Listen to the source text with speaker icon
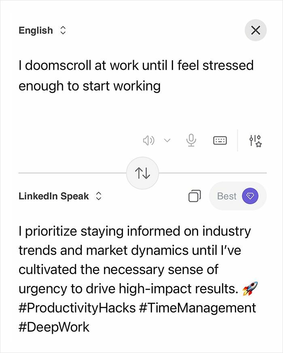Screen dimensions: 283x353 [x=149, y=140]
